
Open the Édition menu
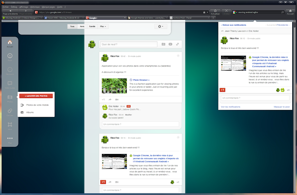[x=14, y=7]
